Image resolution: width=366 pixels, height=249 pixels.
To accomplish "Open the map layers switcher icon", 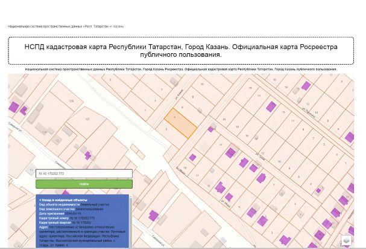I will [347, 241].
